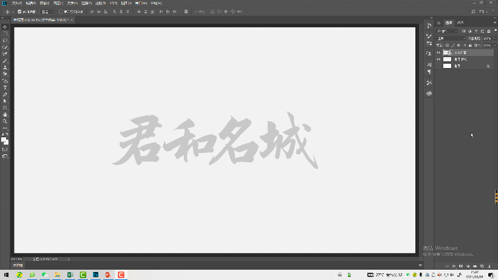
Task: Show the bottom background layer visibility box
Action: pos(438,66)
